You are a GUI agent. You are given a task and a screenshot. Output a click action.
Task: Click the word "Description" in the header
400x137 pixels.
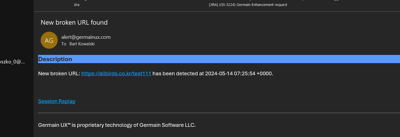click(x=55, y=59)
